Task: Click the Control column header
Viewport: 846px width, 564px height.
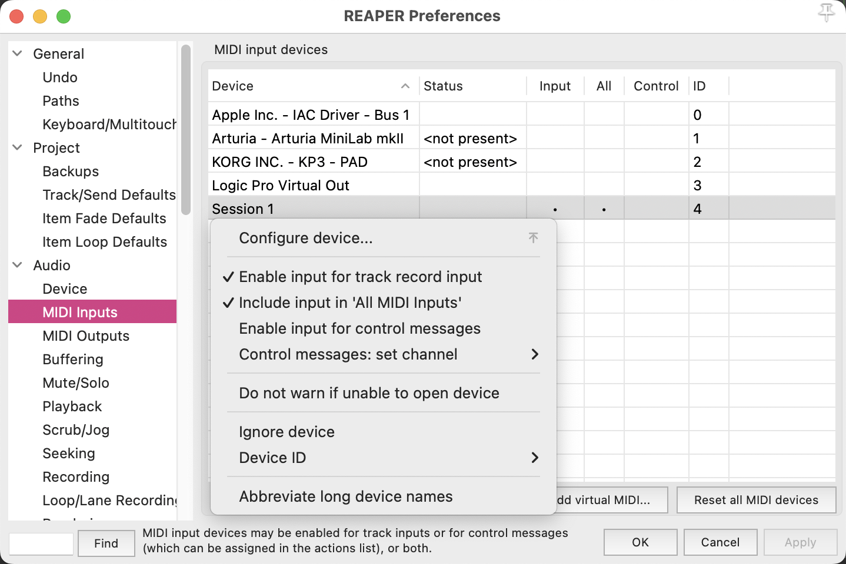Action: pyautogui.click(x=656, y=86)
